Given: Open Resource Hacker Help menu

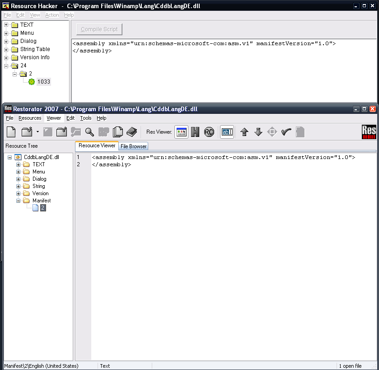Looking at the screenshot, I should click(x=69, y=15).
